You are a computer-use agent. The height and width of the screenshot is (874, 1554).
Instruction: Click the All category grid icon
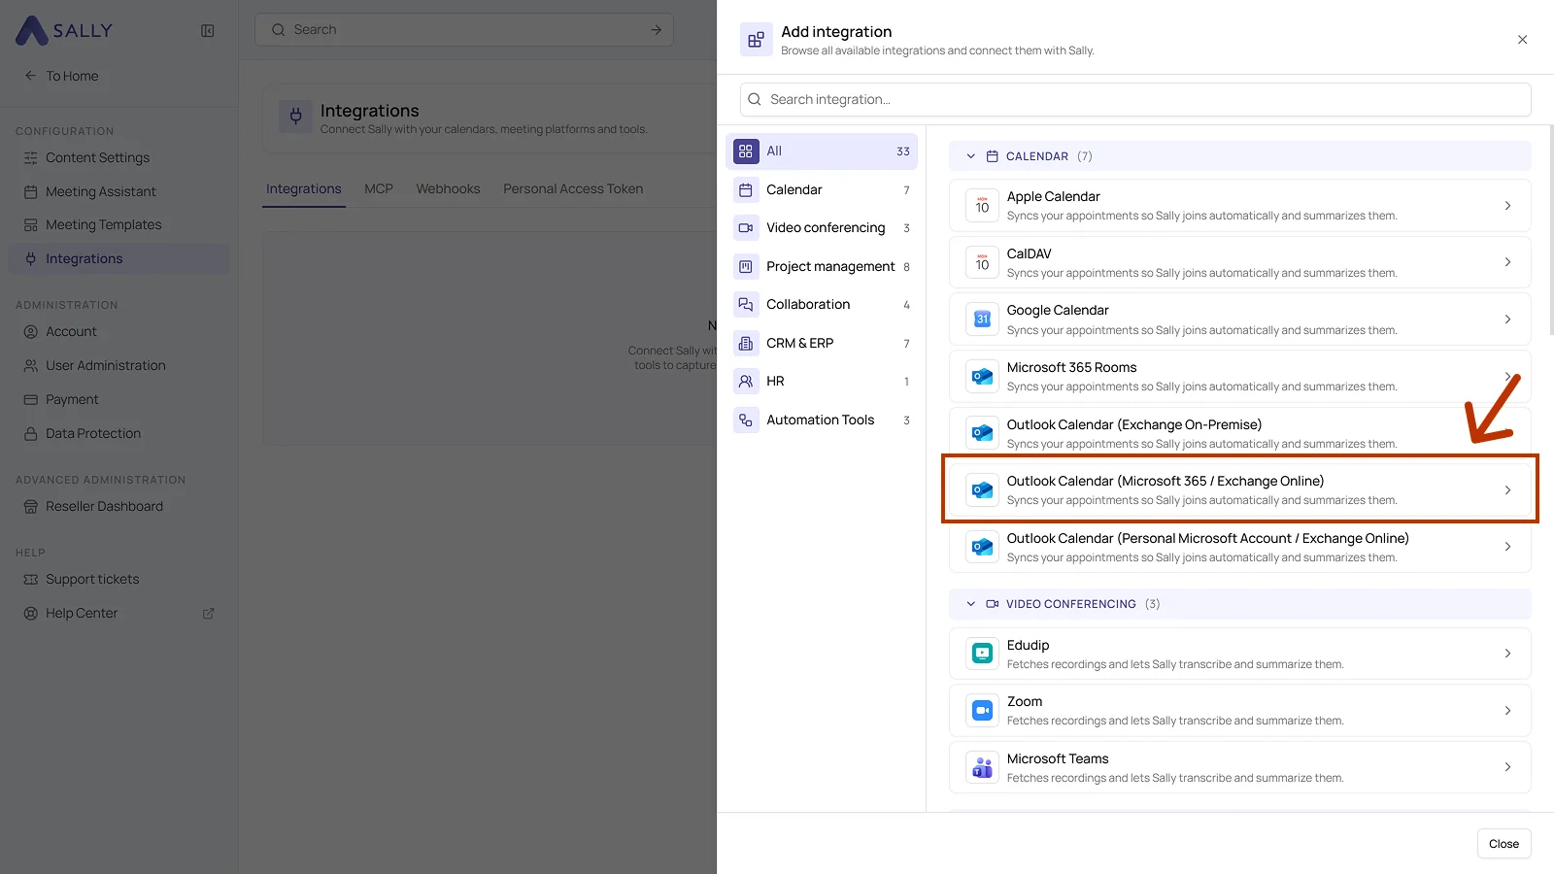[745, 151]
